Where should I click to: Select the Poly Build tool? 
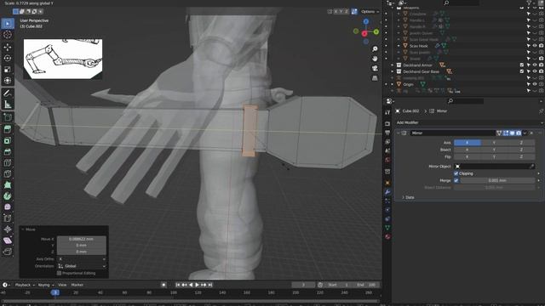(x=8, y=185)
